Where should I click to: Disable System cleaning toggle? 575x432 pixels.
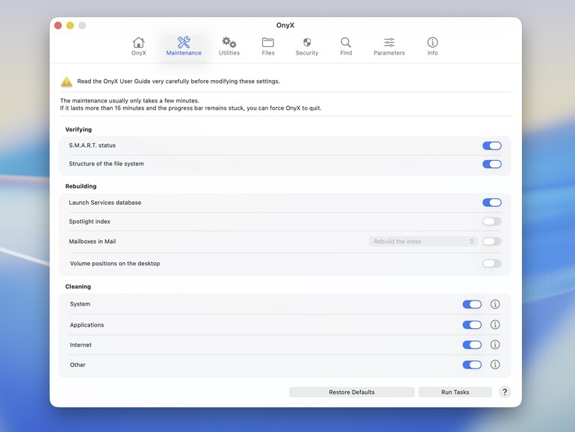pyautogui.click(x=472, y=304)
